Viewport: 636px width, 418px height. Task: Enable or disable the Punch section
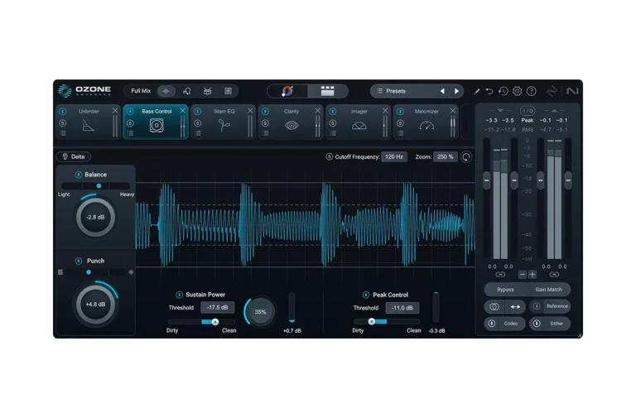point(79,261)
